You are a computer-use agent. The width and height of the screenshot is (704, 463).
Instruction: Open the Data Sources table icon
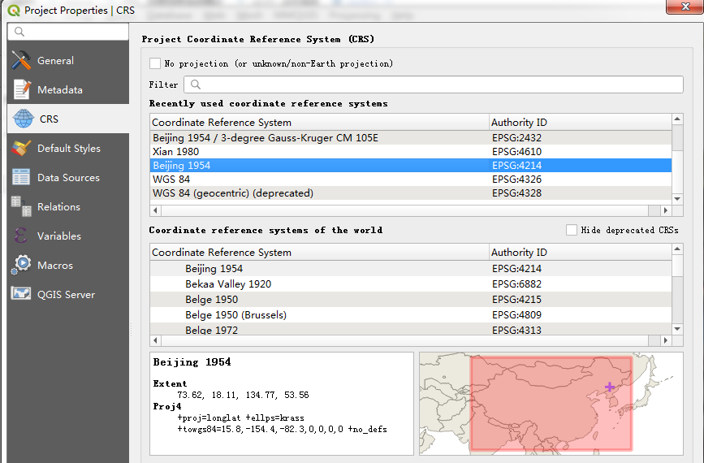pos(21,177)
